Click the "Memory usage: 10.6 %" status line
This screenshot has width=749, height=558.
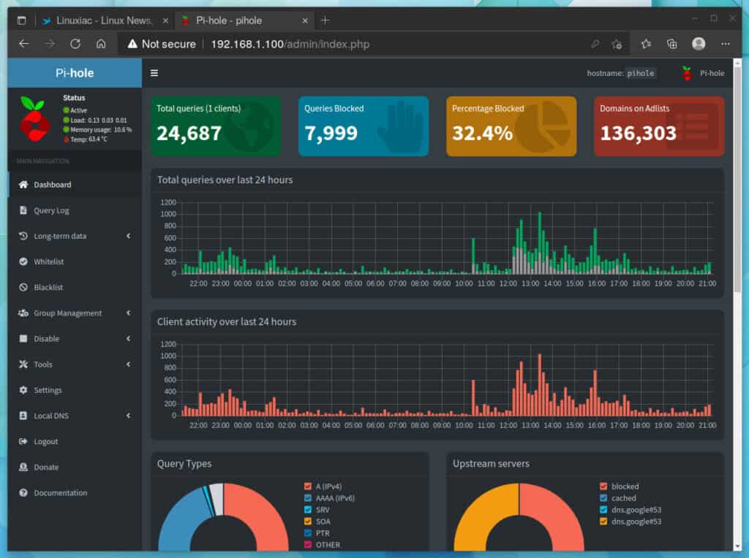point(97,130)
